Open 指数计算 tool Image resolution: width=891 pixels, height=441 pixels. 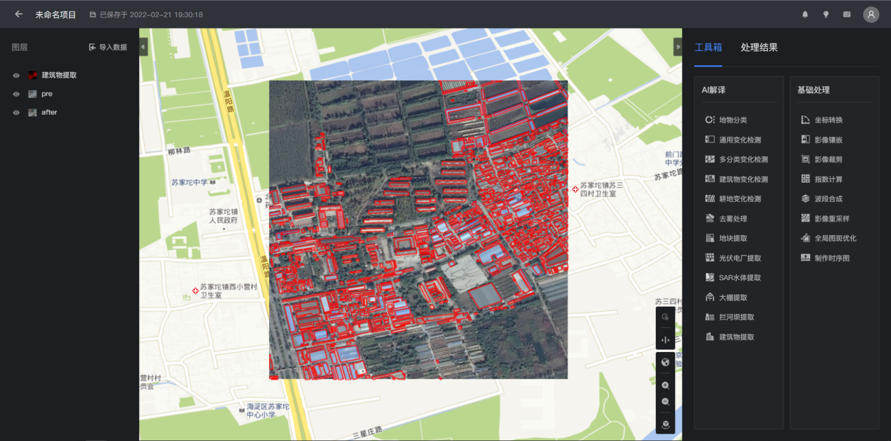coord(822,179)
